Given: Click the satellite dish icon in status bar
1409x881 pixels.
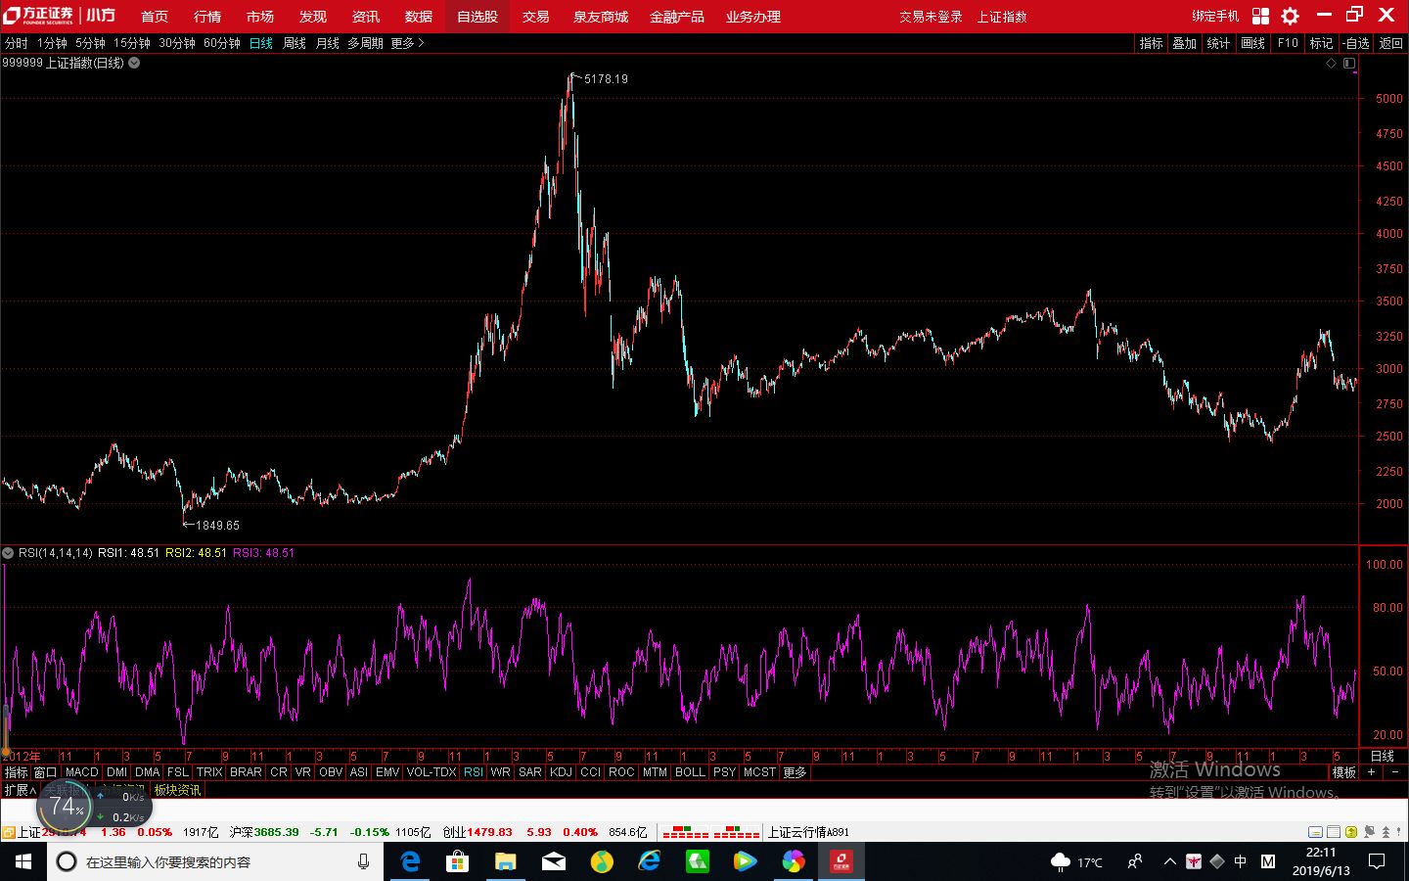Looking at the screenshot, I should [1369, 832].
